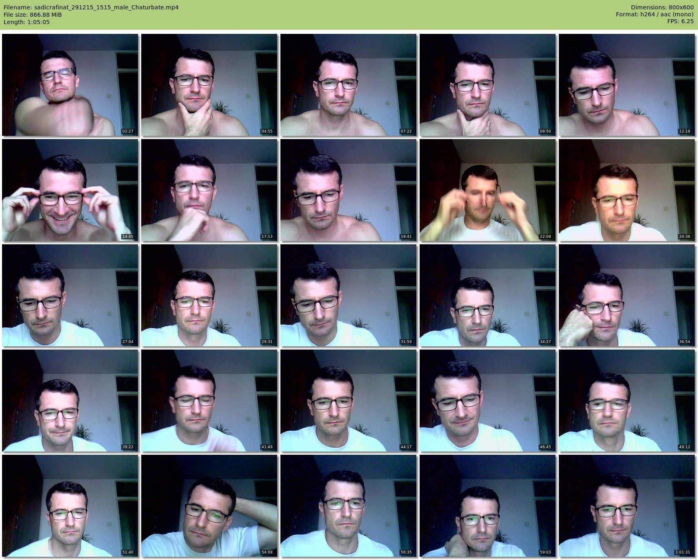Click the thumbnail at 07:22

click(x=349, y=85)
